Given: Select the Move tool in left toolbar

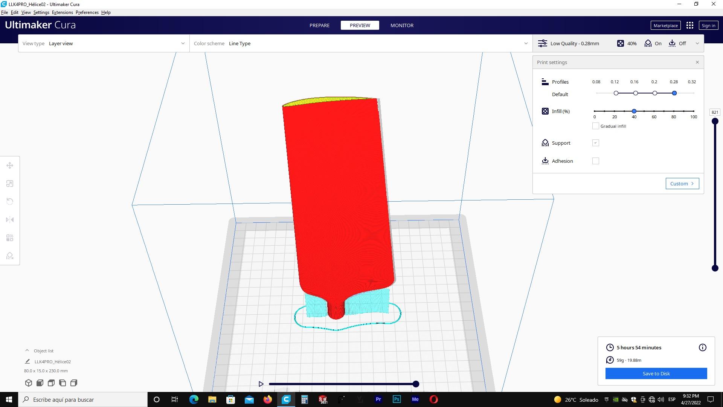Looking at the screenshot, I should tap(10, 165).
